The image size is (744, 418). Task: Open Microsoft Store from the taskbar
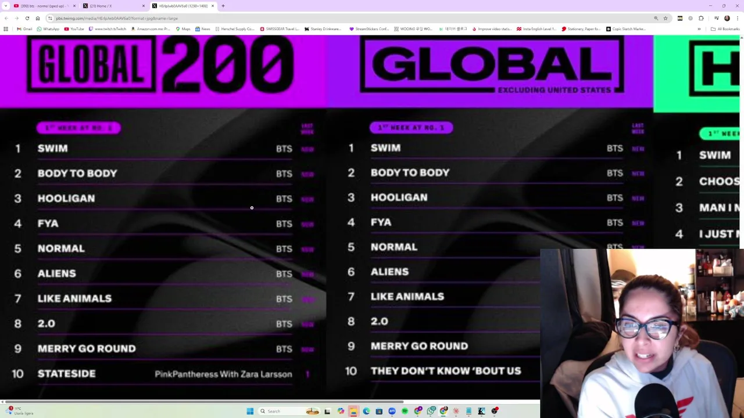(x=379, y=411)
